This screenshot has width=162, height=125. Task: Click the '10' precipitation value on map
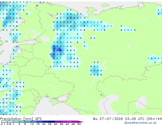pyautogui.click(x=54, y=46)
